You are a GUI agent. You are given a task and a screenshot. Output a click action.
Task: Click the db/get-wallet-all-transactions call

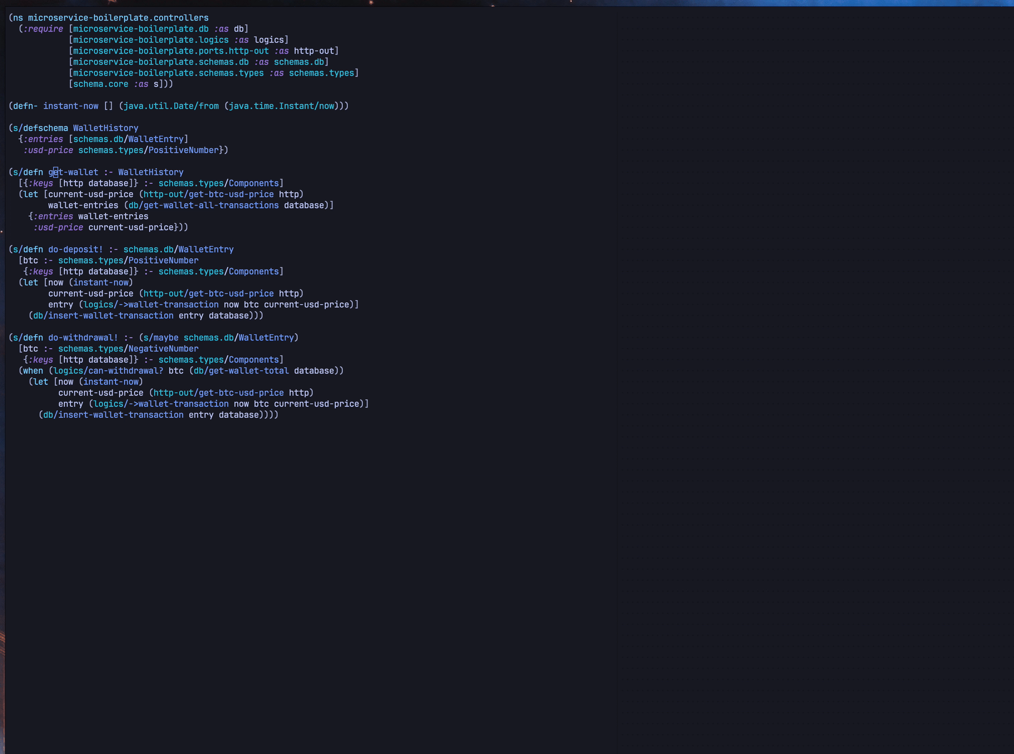203,205
